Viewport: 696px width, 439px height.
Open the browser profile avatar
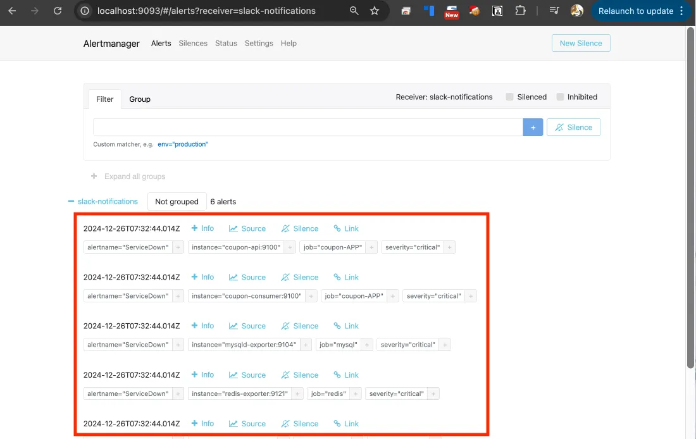click(576, 11)
